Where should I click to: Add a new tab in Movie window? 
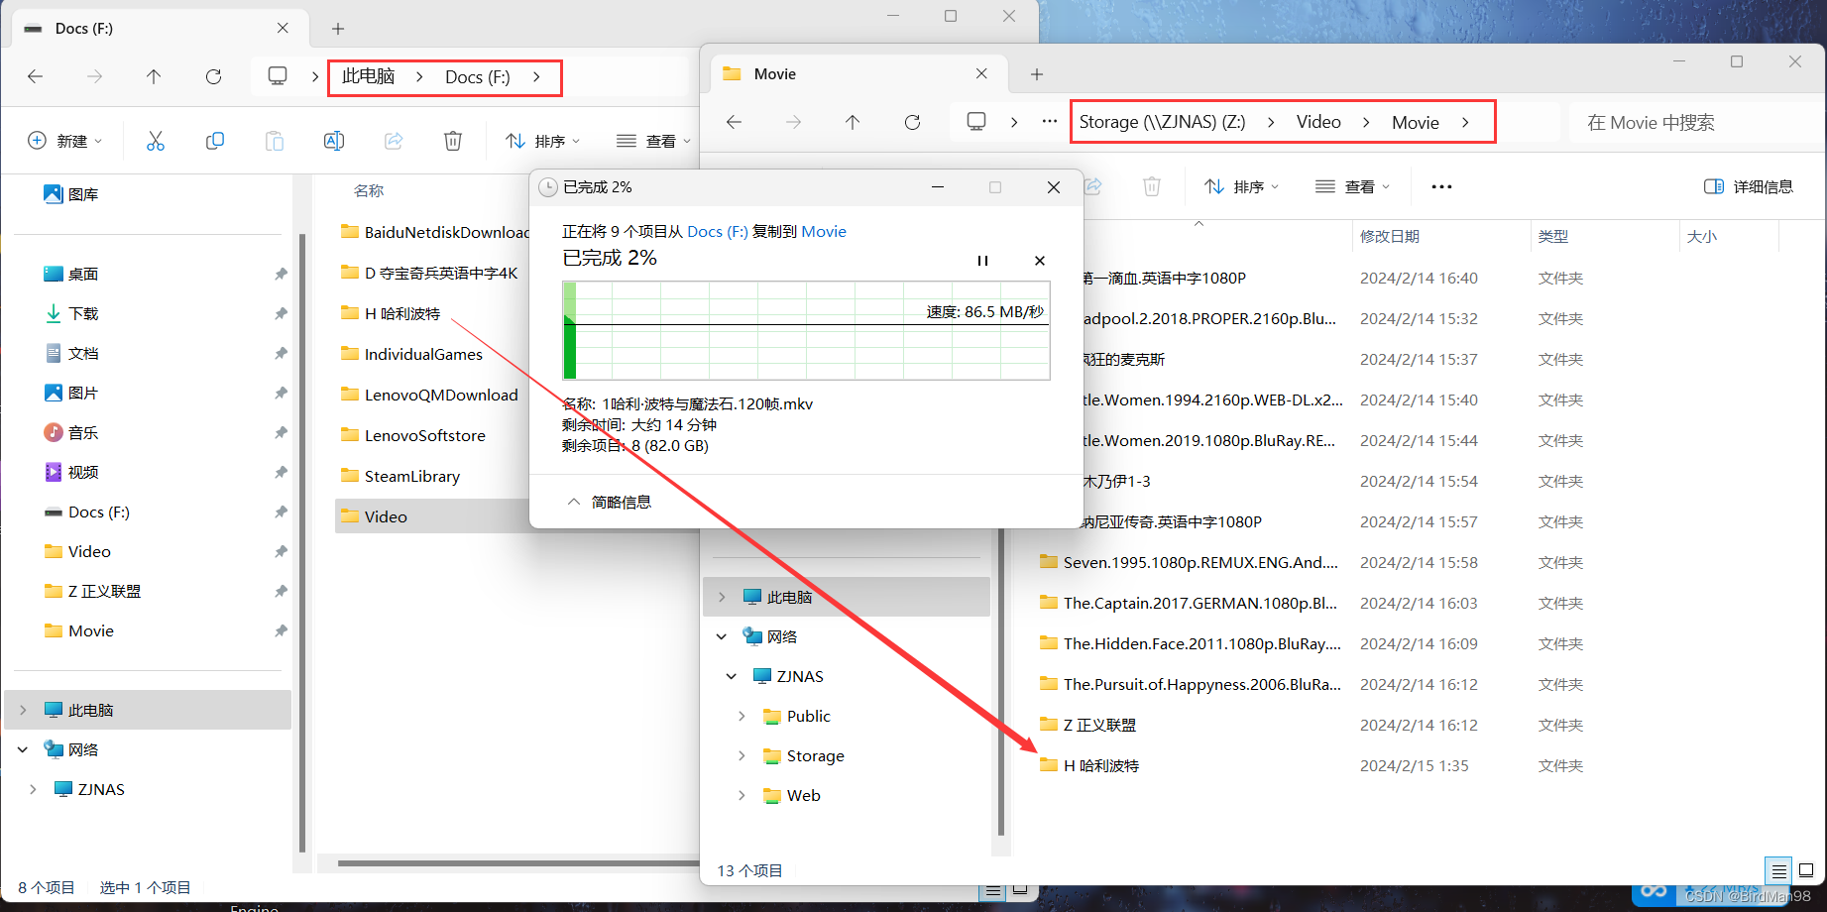(x=1036, y=74)
